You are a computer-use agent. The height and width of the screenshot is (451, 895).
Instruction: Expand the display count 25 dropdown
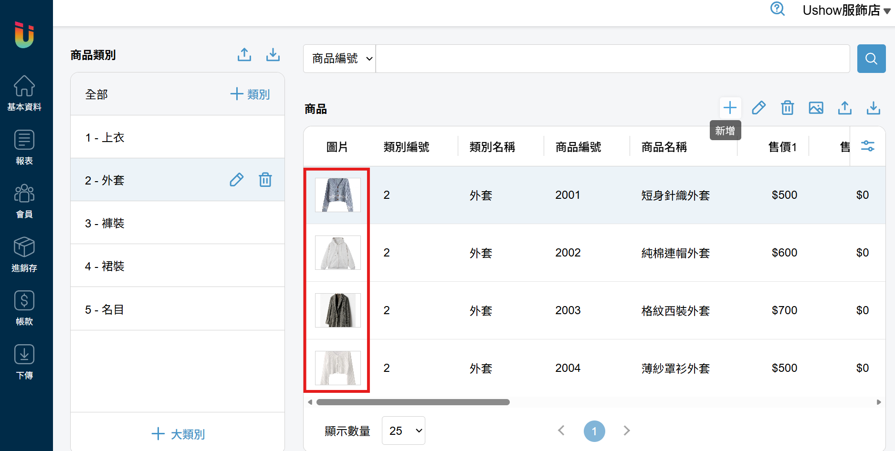(403, 430)
